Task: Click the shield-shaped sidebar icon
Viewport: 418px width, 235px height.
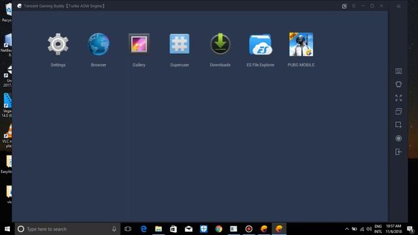Action: point(398,84)
